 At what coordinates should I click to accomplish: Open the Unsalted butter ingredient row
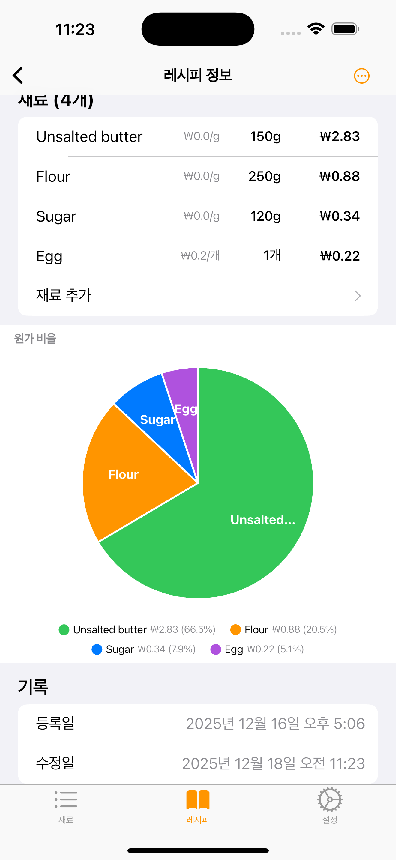198,136
